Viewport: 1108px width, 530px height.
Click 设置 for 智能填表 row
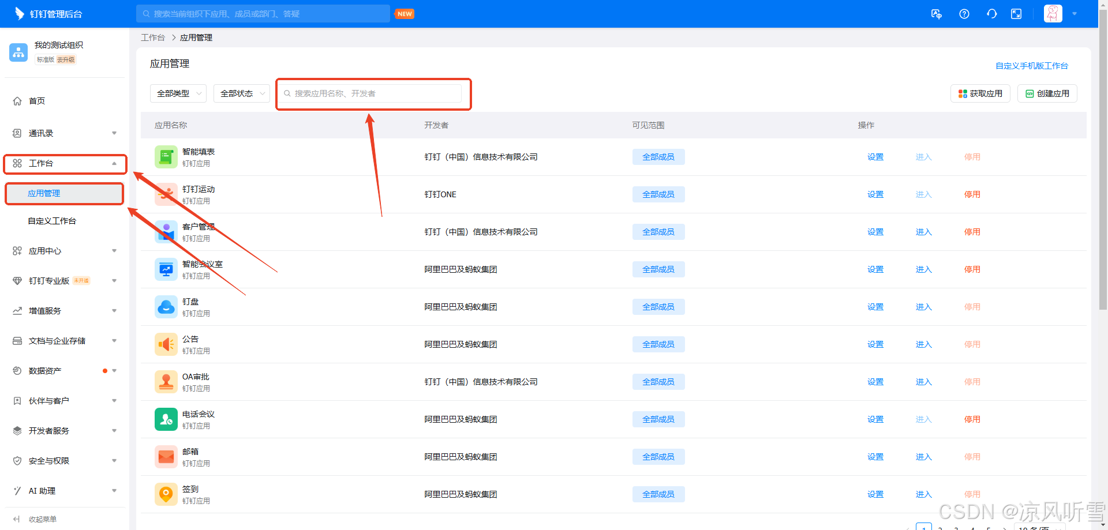point(875,157)
